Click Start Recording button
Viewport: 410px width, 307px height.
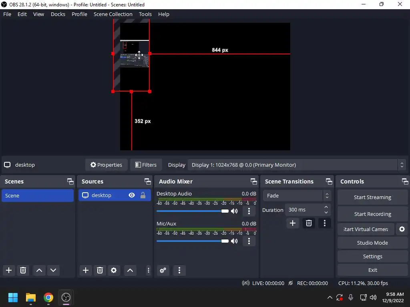[x=372, y=214]
